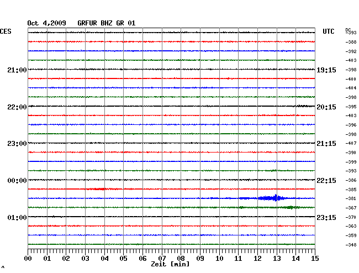Click minute tick label "05" on the time axis
Screen dimensions: 359x273
pyautogui.click(x=123, y=259)
